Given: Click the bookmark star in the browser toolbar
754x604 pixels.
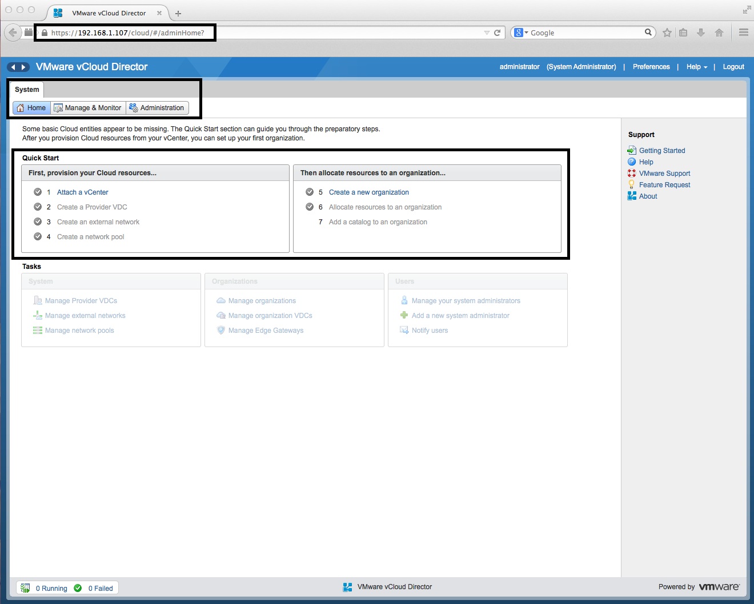Looking at the screenshot, I should pyautogui.click(x=667, y=33).
